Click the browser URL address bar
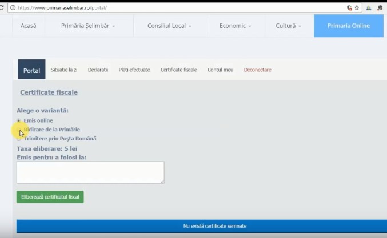The image size is (387, 238). [x=171, y=8]
